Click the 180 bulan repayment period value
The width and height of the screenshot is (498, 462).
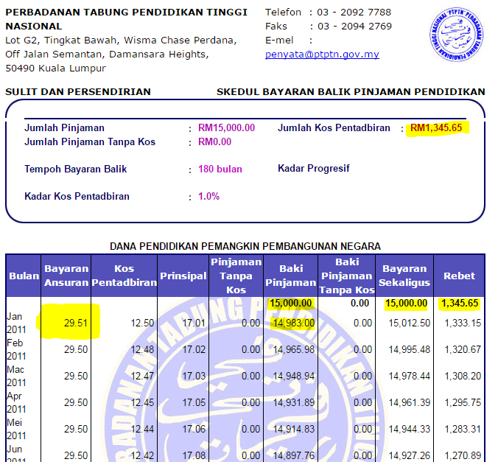[x=220, y=169]
